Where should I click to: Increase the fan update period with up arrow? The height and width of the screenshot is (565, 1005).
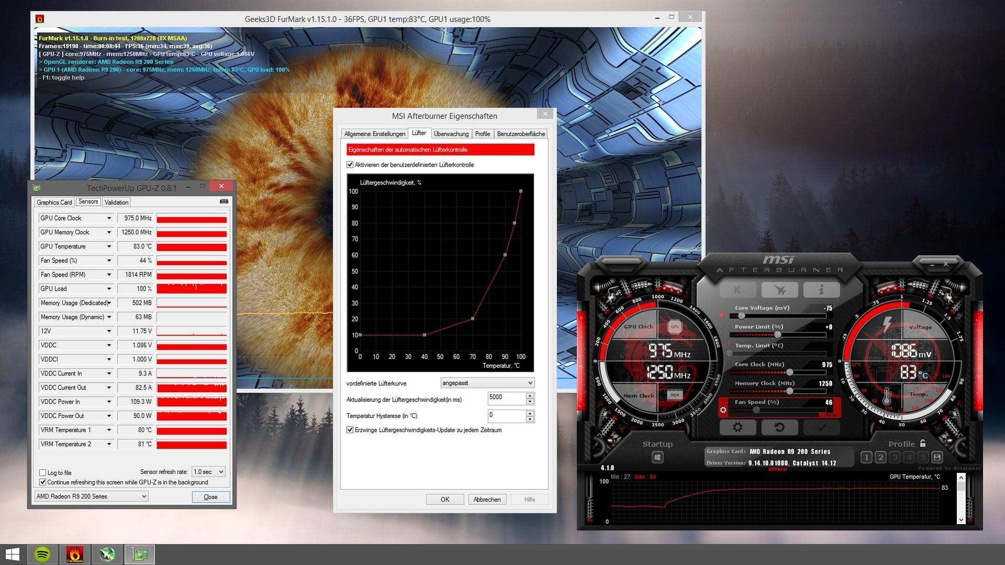point(530,395)
